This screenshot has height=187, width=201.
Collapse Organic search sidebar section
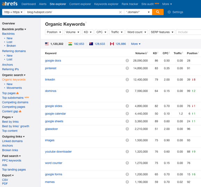pyautogui.click(x=14, y=75)
